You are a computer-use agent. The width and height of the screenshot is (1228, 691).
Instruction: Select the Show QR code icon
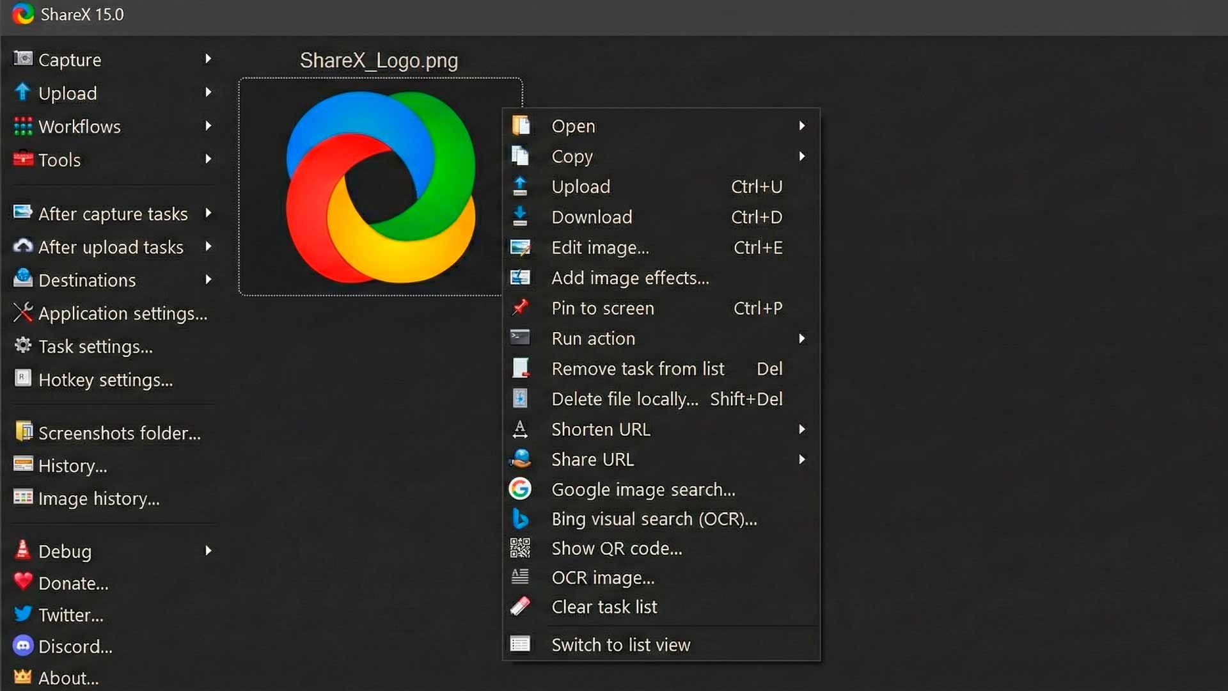coord(520,548)
